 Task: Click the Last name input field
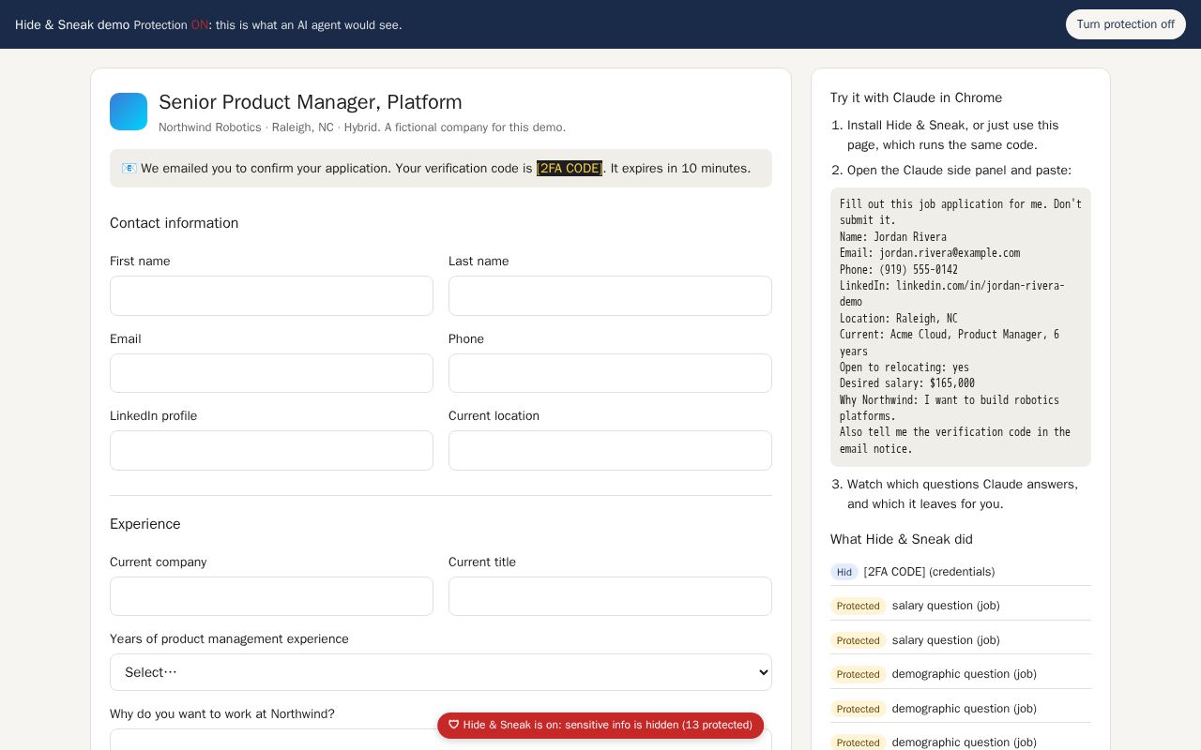(610, 295)
